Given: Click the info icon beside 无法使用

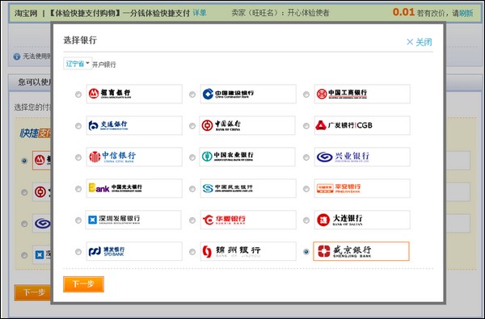Looking at the screenshot, I should (17, 57).
